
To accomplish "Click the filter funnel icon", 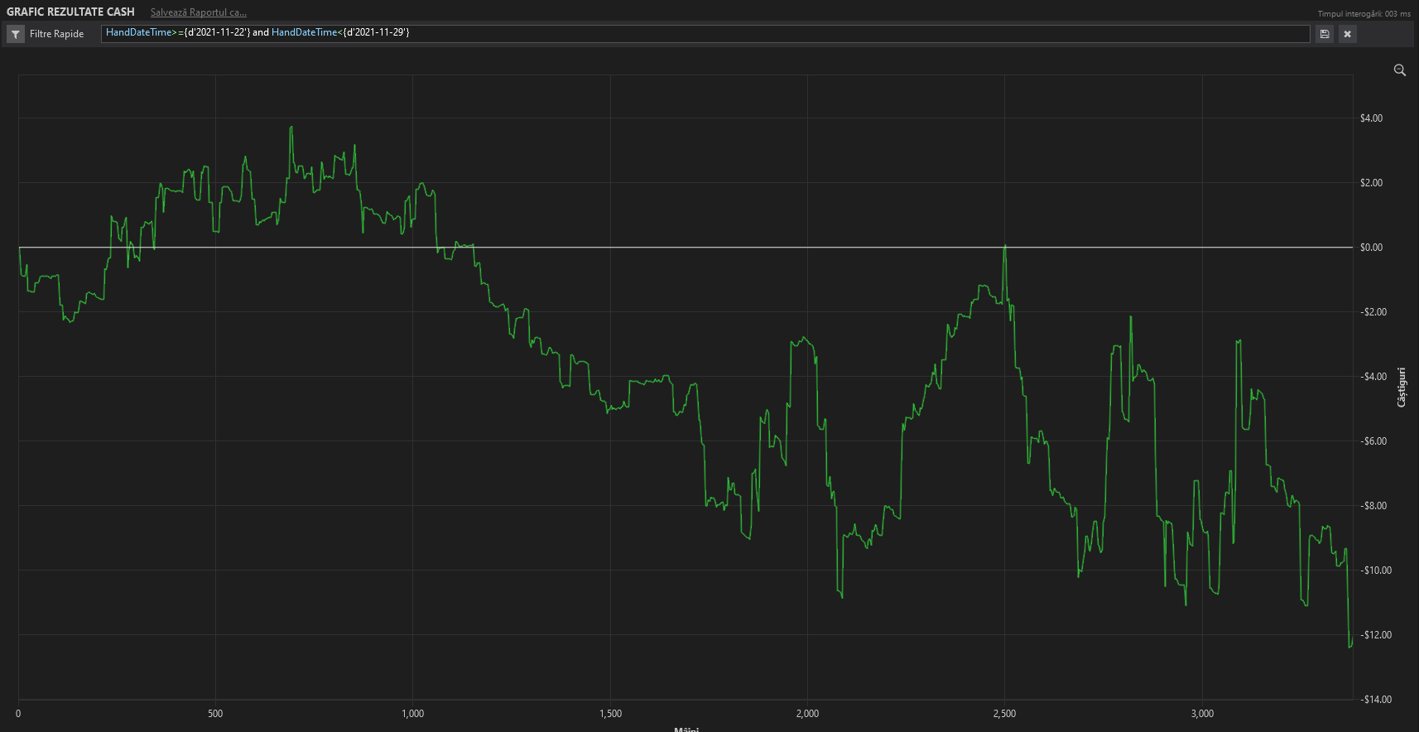I will pyautogui.click(x=16, y=34).
